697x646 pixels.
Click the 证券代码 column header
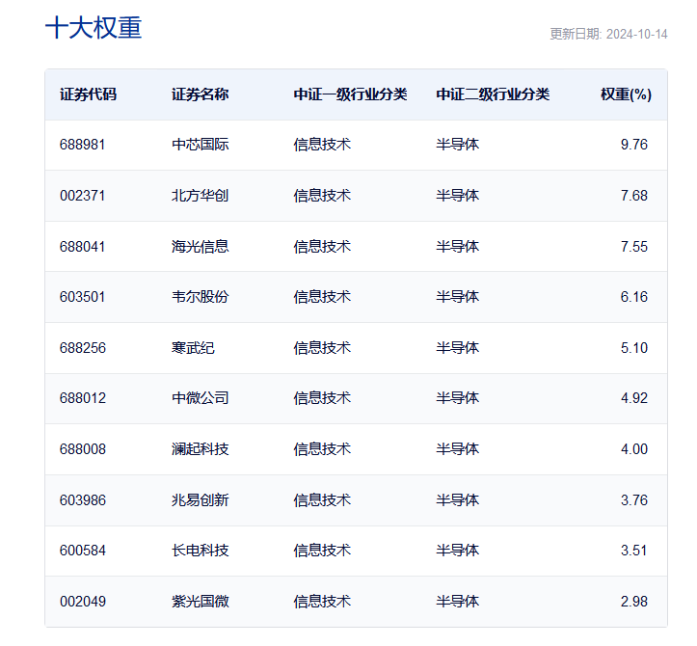point(88,94)
